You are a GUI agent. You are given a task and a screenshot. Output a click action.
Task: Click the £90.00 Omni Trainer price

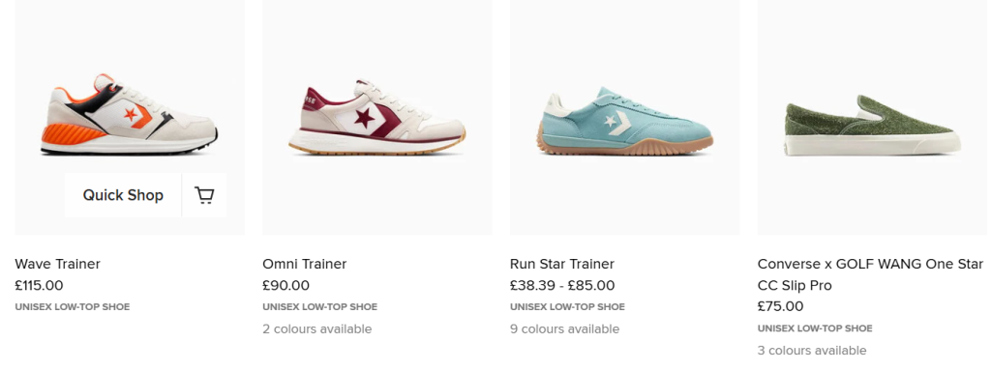[x=286, y=285]
